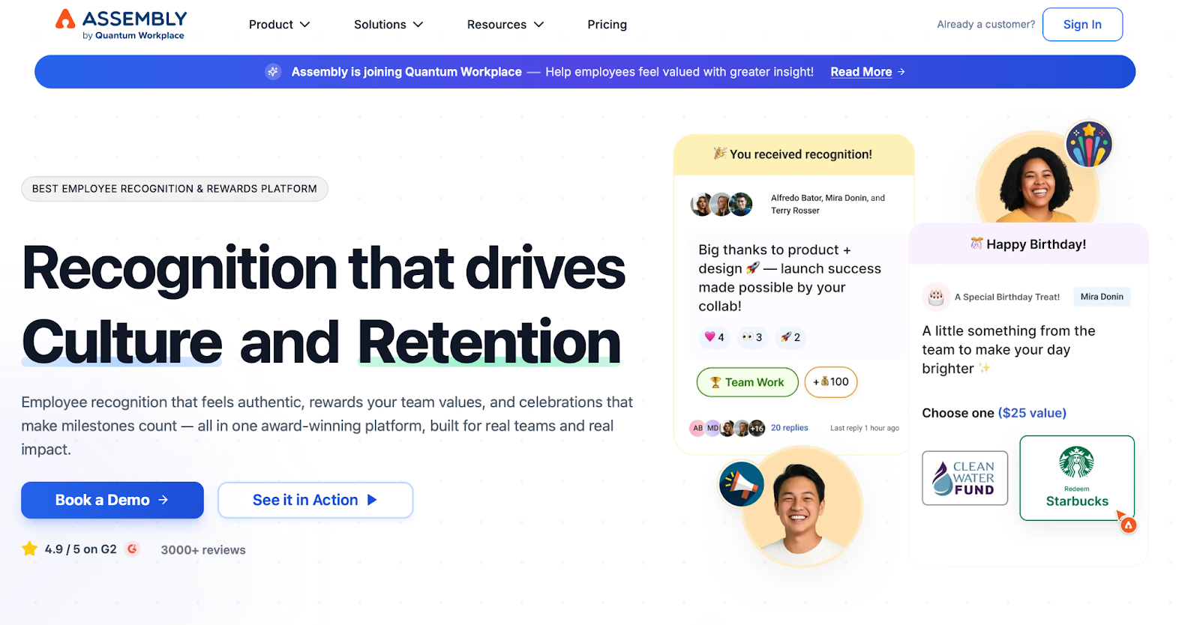Expand the Solutions dropdown menu
The width and height of the screenshot is (1200, 625).
pyautogui.click(x=388, y=25)
